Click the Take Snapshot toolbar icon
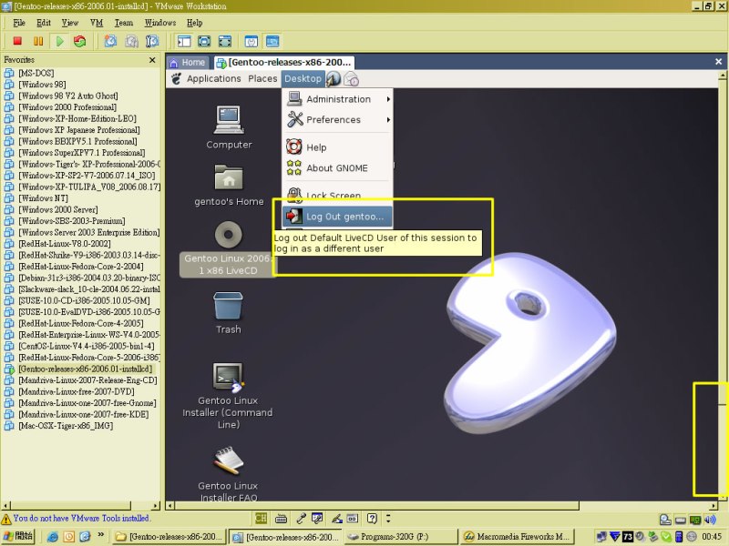The height and width of the screenshot is (546, 729). 110,41
